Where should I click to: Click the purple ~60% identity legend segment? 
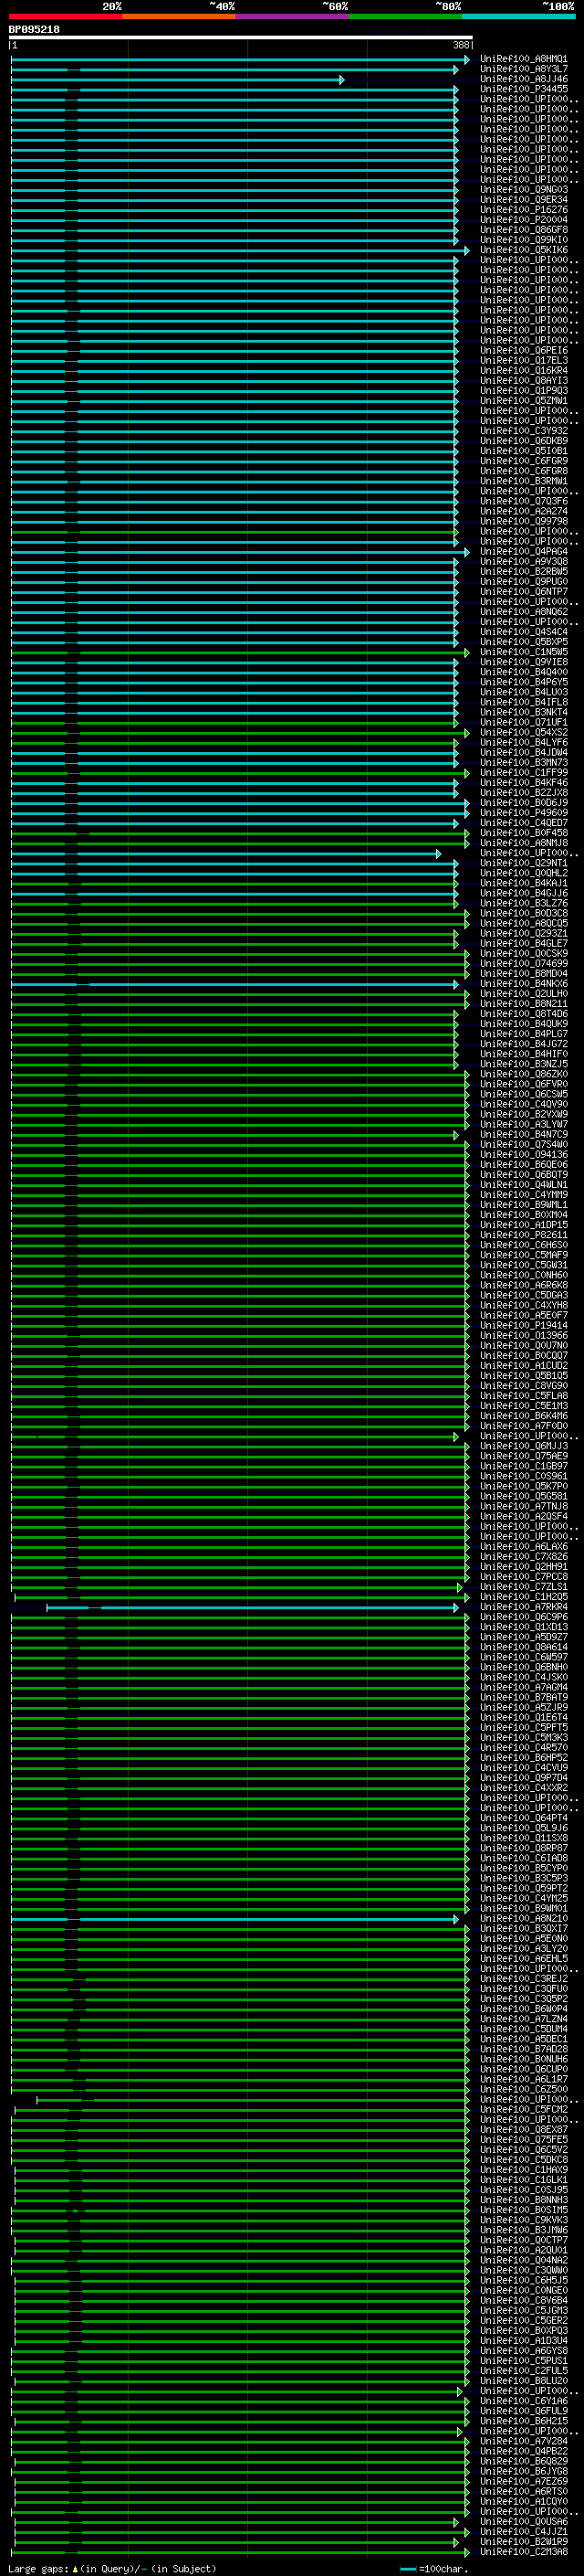[291, 16]
